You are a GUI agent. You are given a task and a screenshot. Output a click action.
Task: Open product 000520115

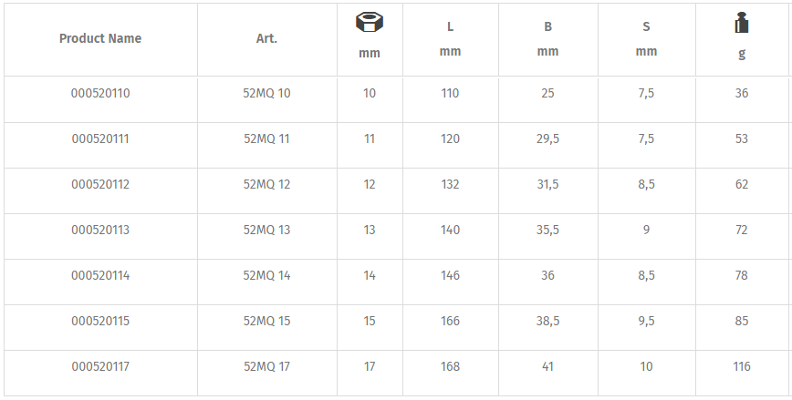[x=100, y=321]
